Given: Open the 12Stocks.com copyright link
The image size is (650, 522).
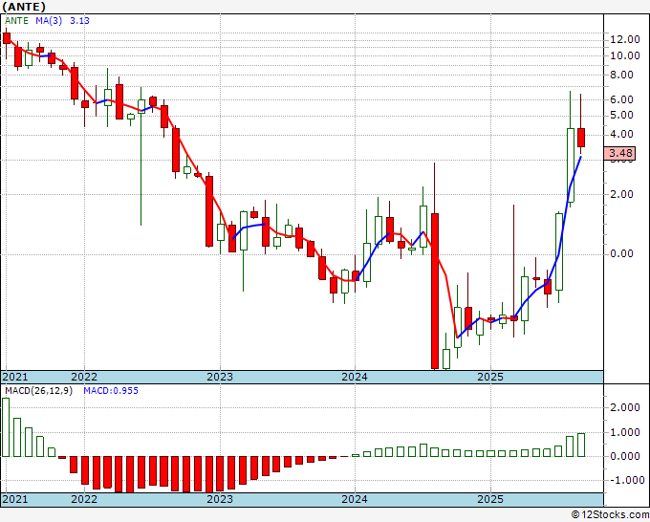Looking at the screenshot, I should [x=610, y=515].
